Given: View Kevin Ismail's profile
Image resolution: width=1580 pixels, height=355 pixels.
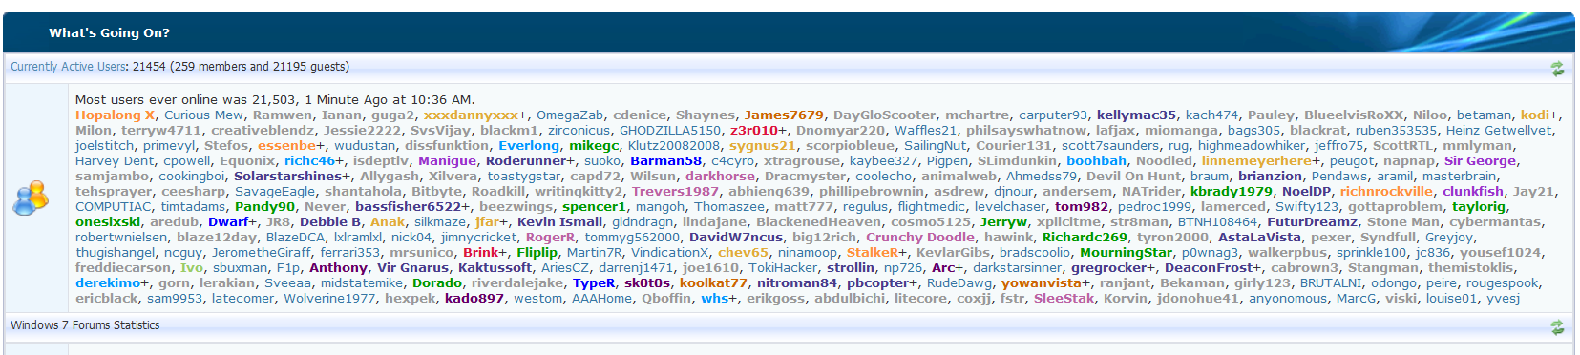Looking at the screenshot, I should (560, 222).
